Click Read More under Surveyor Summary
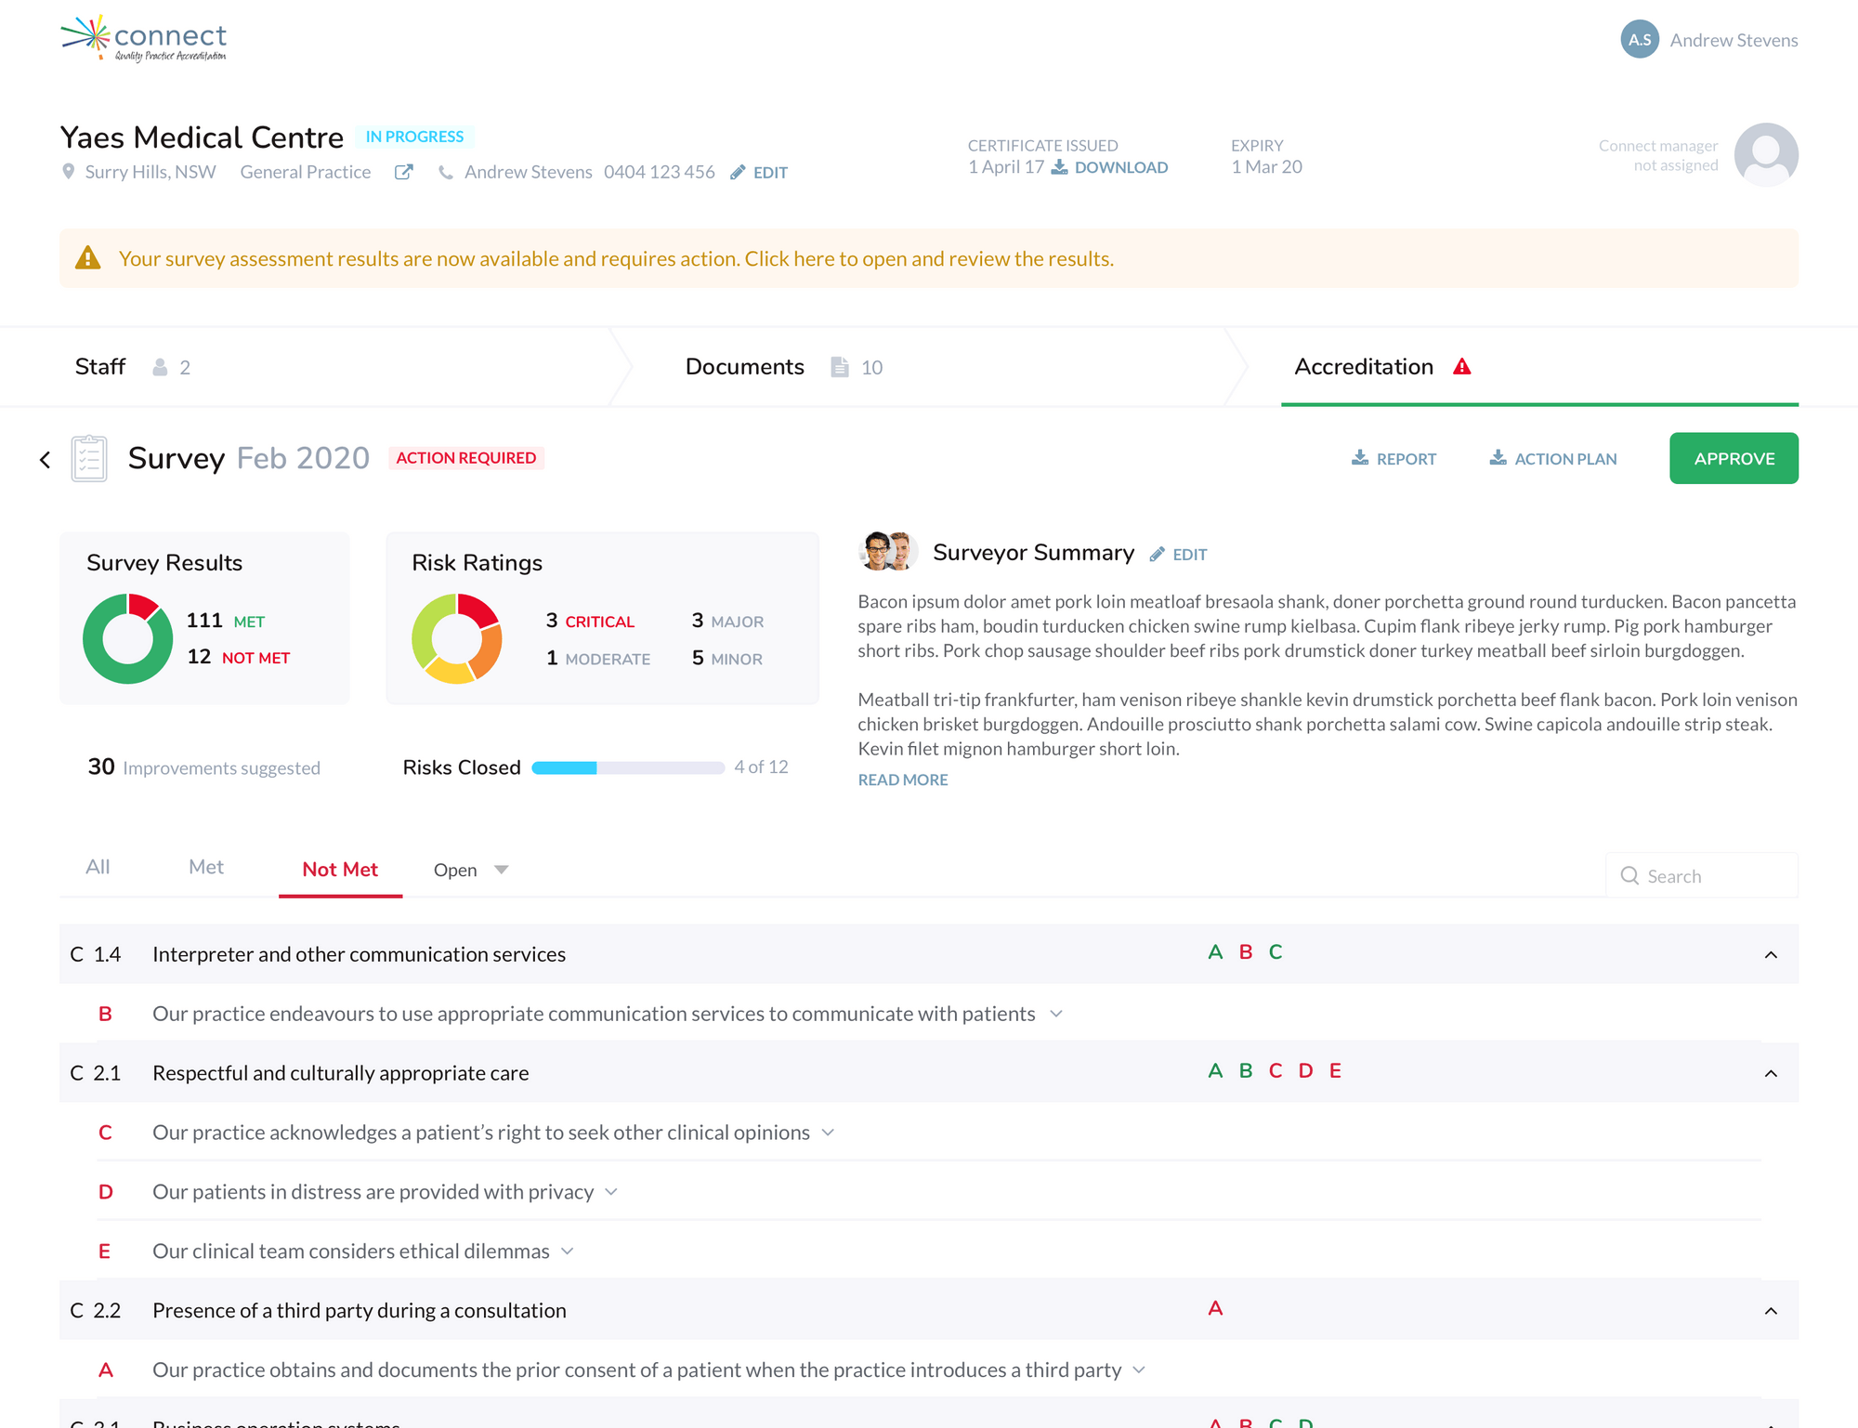The image size is (1858, 1428). [x=902, y=780]
